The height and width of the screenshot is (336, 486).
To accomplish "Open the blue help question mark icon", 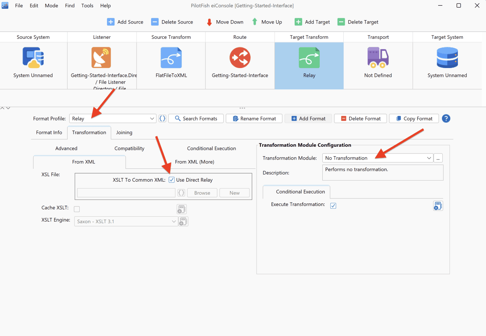I will (x=446, y=119).
